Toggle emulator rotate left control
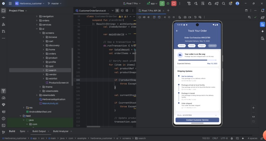 154,17
